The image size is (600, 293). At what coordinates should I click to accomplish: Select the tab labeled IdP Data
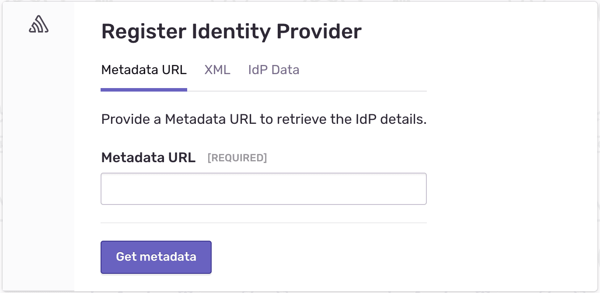pyautogui.click(x=273, y=70)
